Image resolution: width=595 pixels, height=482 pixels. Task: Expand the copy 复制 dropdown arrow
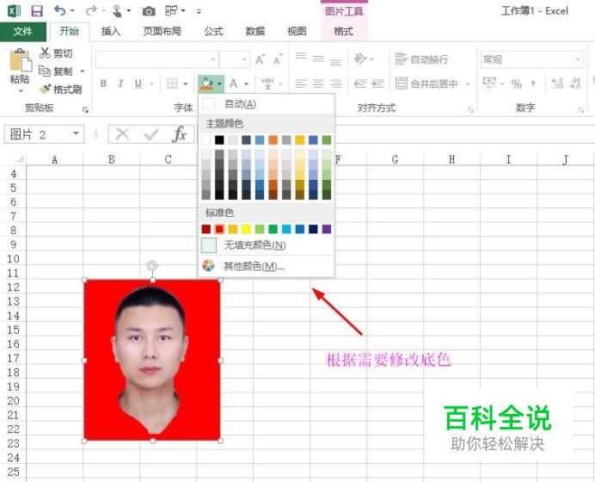coord(83,71)
